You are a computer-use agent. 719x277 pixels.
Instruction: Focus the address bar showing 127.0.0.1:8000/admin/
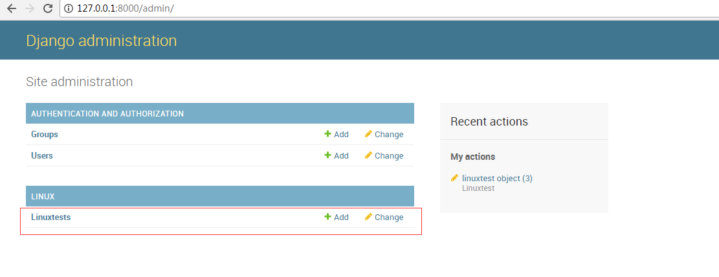(x=390, y=8)
